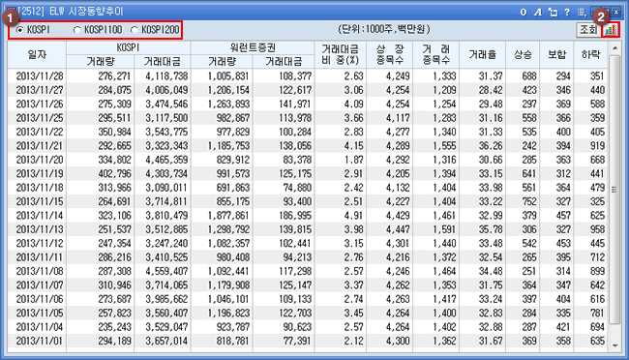Select the 2013/11/14 date cell
The image size is (629, 360).
click(x=40, y=216)
